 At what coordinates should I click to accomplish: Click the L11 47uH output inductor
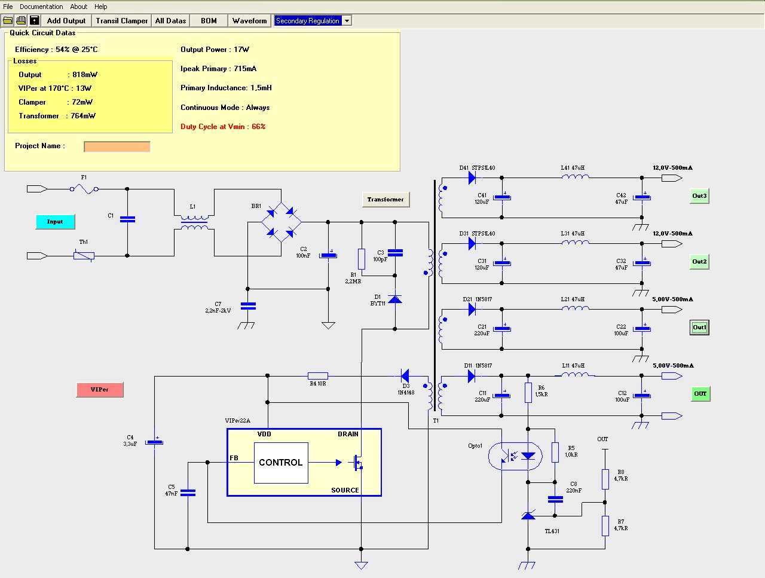[x=575, y=374]
